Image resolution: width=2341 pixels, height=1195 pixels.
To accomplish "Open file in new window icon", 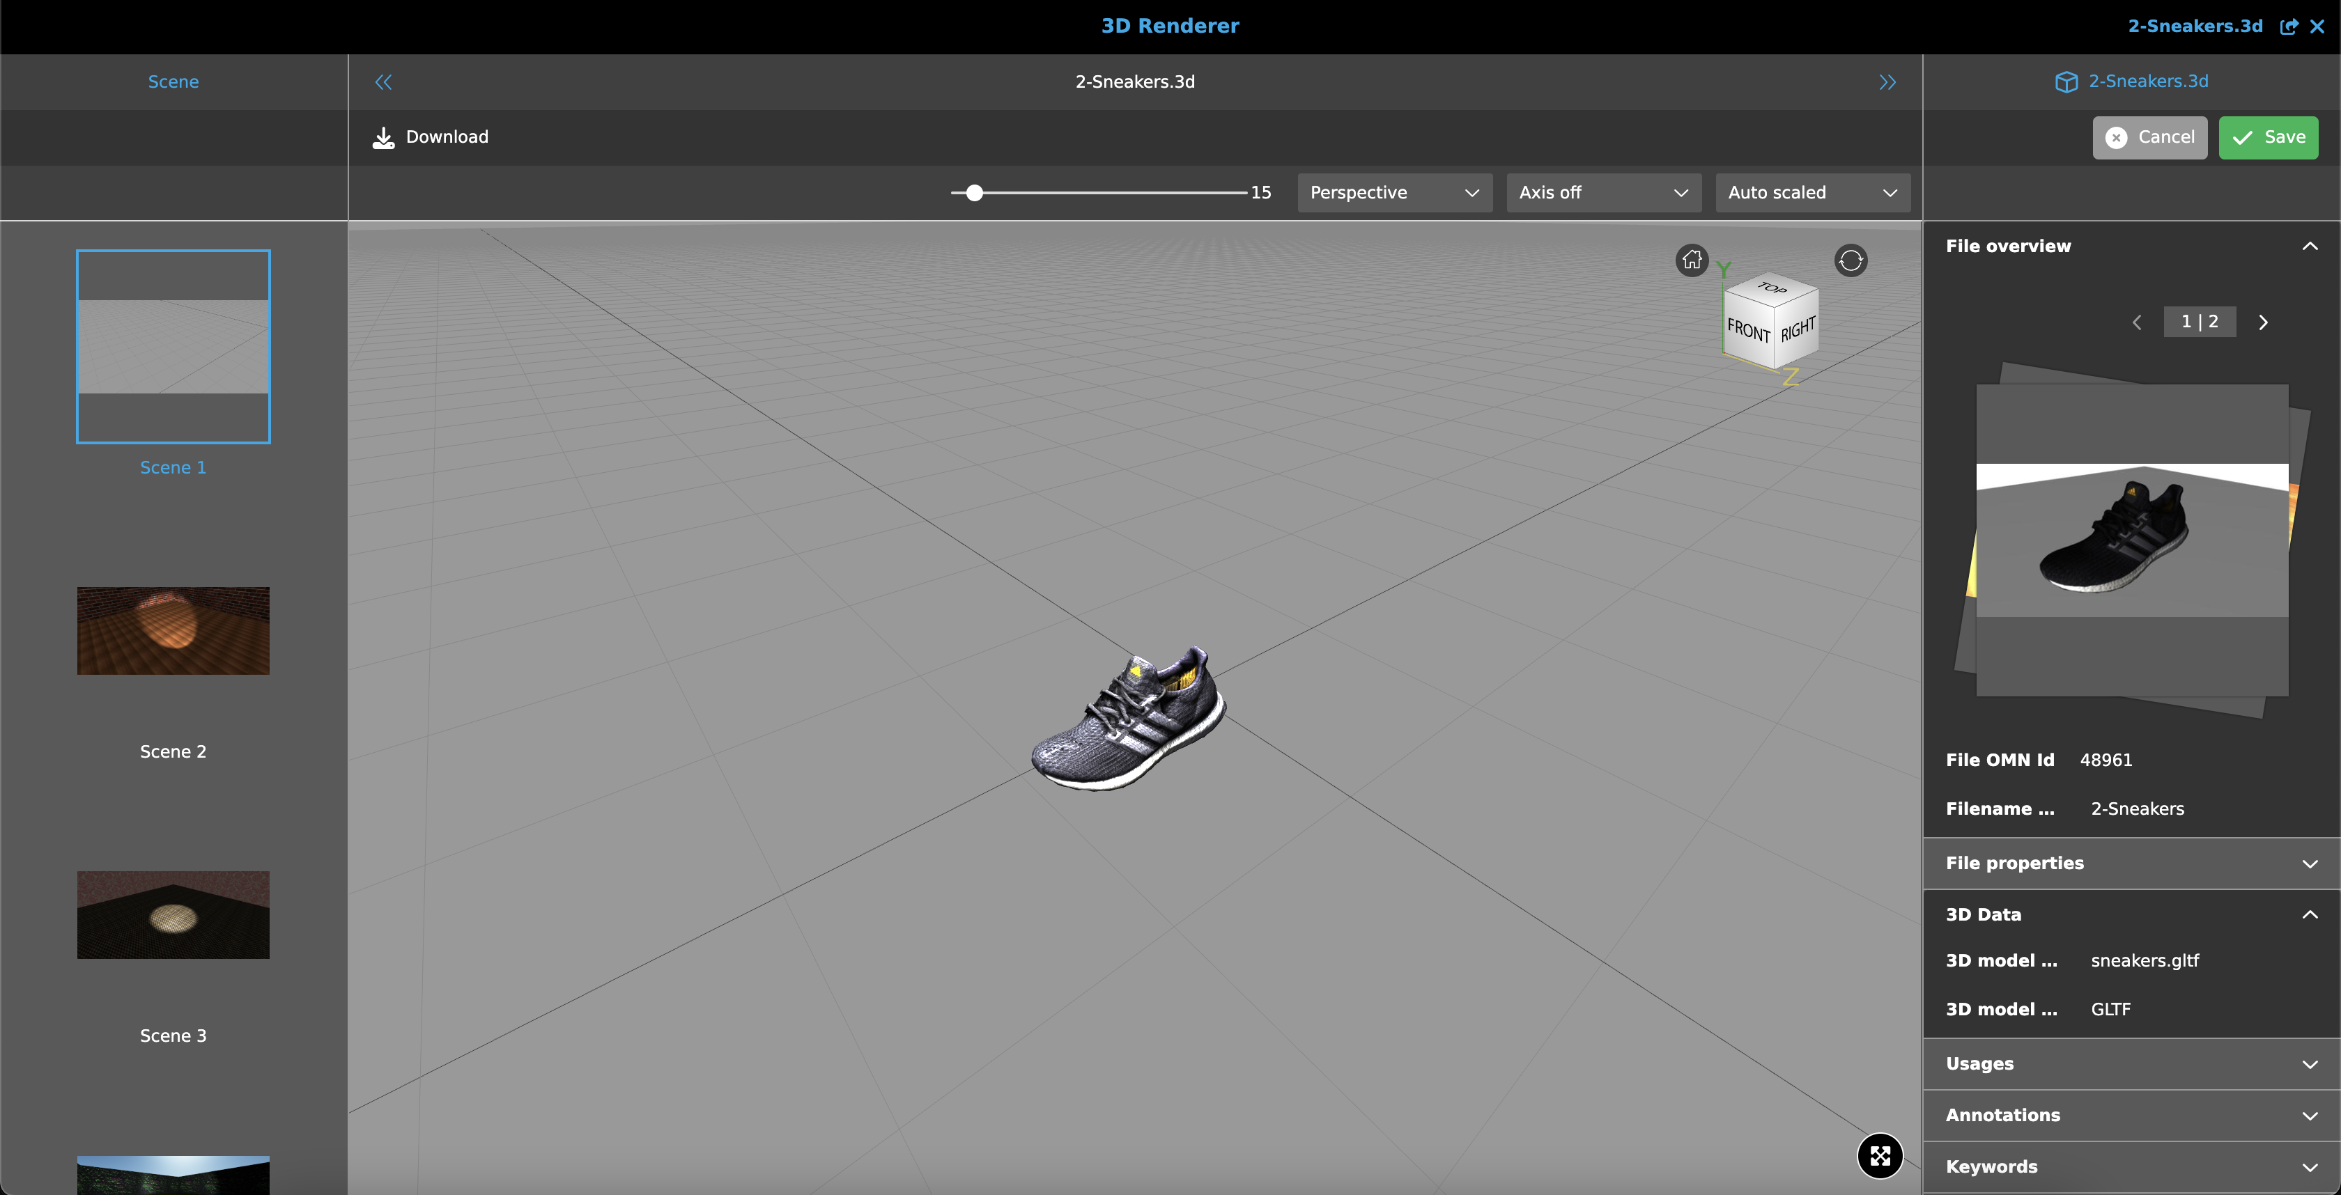I will tap(2288, 26).
